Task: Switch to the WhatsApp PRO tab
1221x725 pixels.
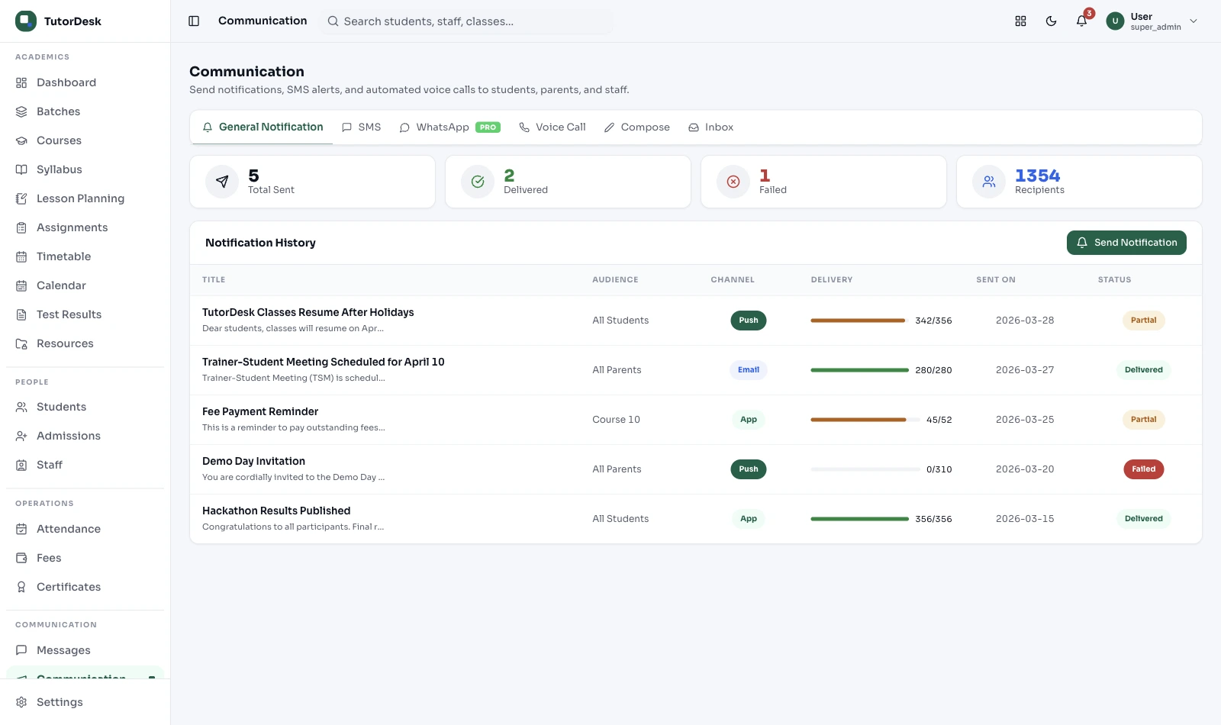Action: (x=449, y=127)
